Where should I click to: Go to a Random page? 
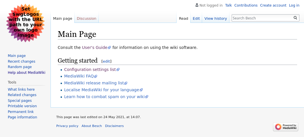point(20,67)
